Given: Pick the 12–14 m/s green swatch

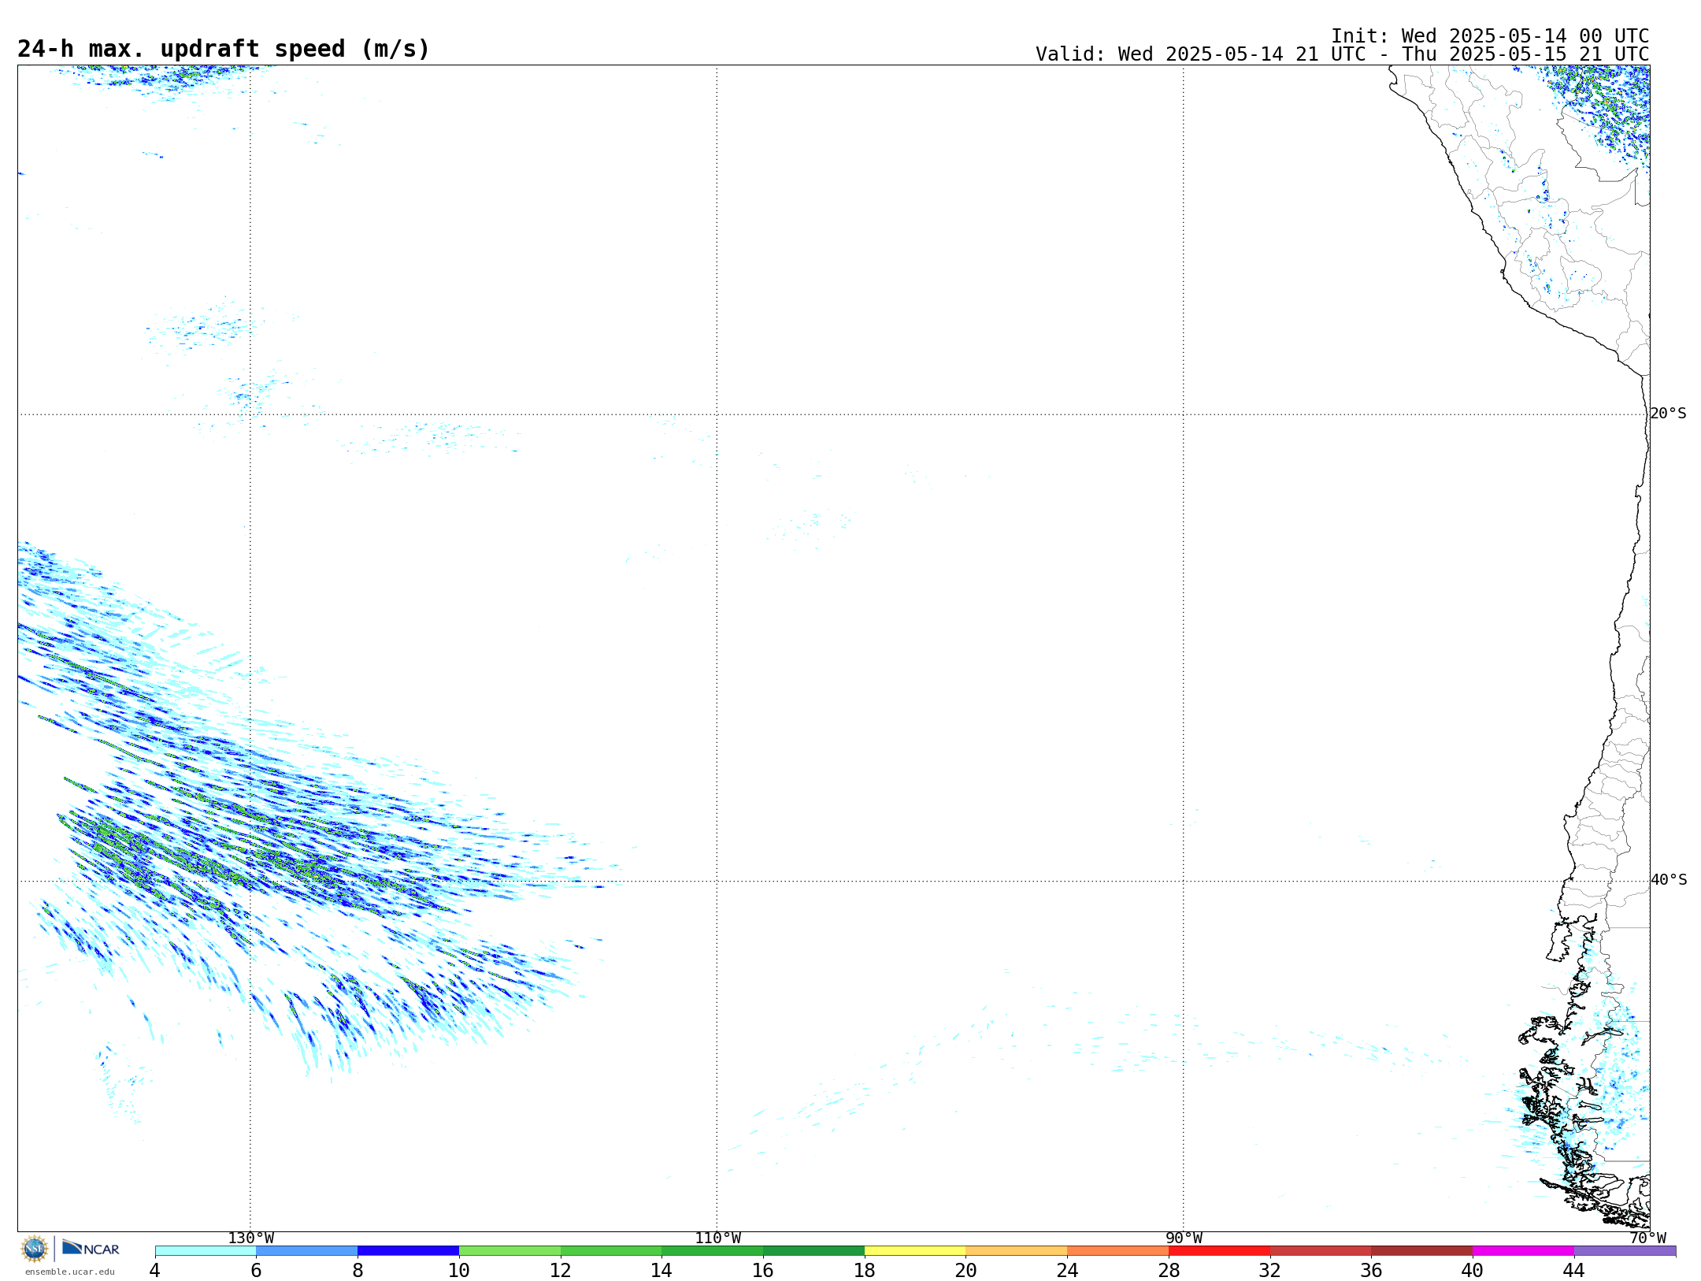Looking at the screenshot, I should (611, 1251).
